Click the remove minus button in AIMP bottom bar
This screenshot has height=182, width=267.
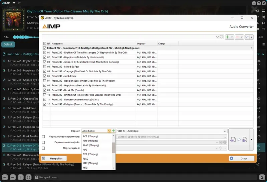(x=13, y=177)
